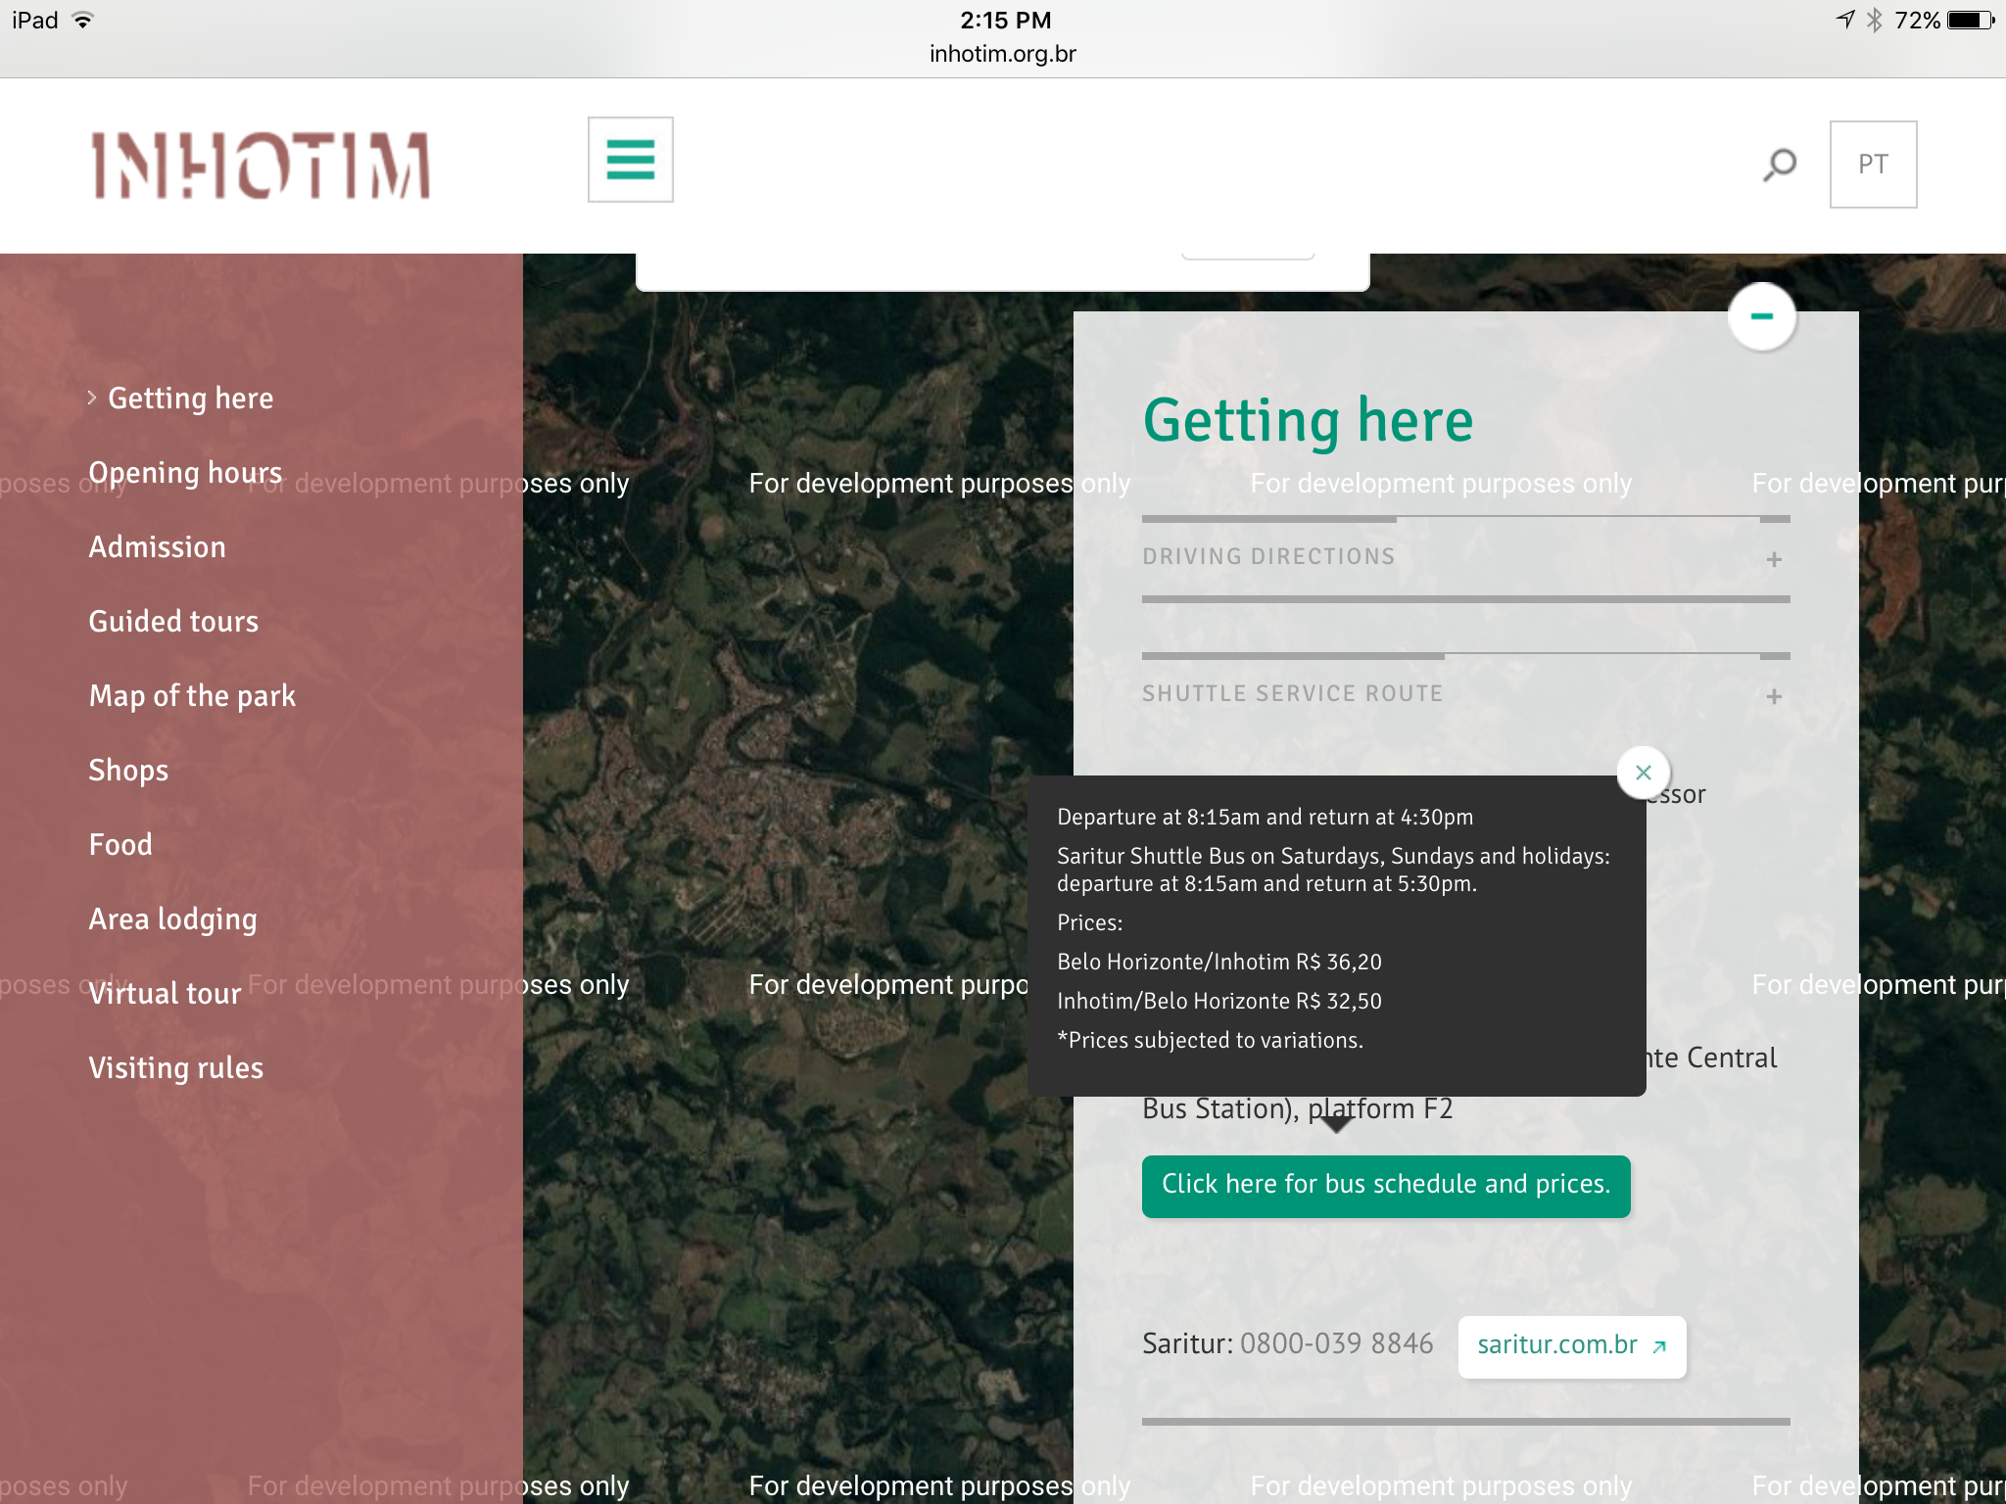Click the INHOTIM logo
Image resolution: width=2006 pixels, height=1504 pixels.
[x=261, y=165]
